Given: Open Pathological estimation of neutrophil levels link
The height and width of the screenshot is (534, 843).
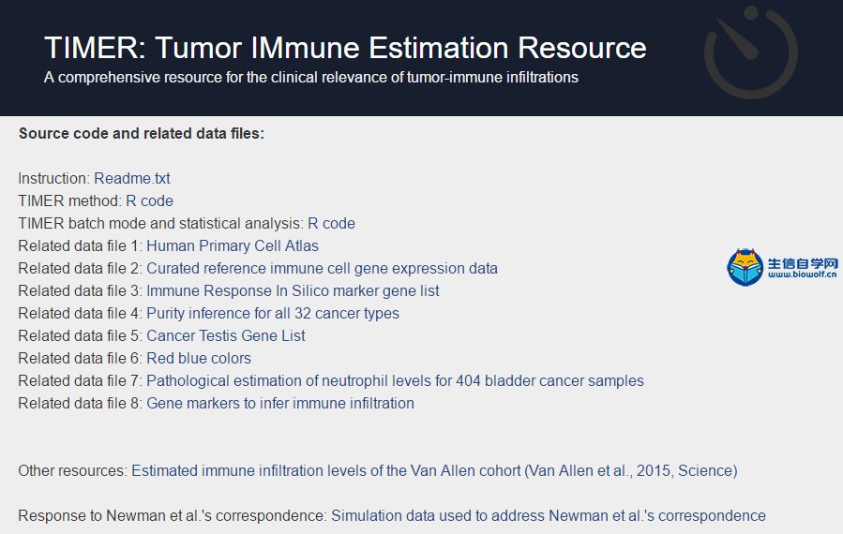Looking at the screenshot, I should point(395,381).
